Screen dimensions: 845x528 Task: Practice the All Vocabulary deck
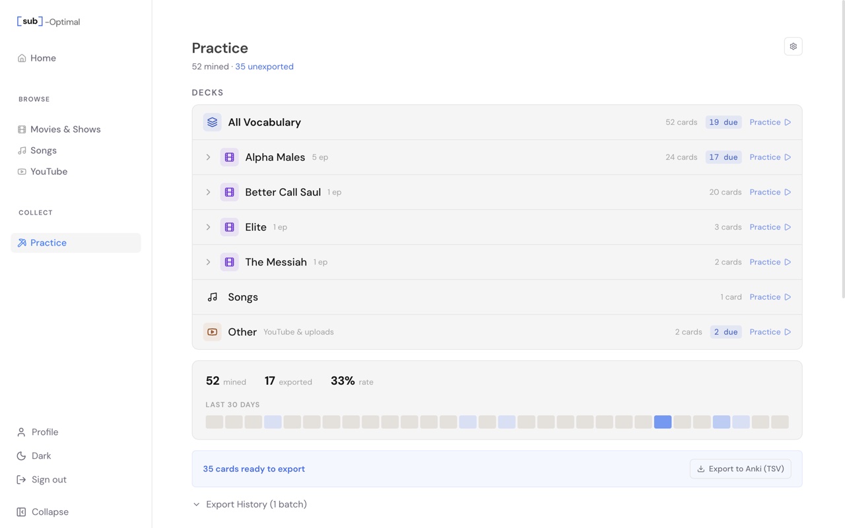[x=770, y=122]
